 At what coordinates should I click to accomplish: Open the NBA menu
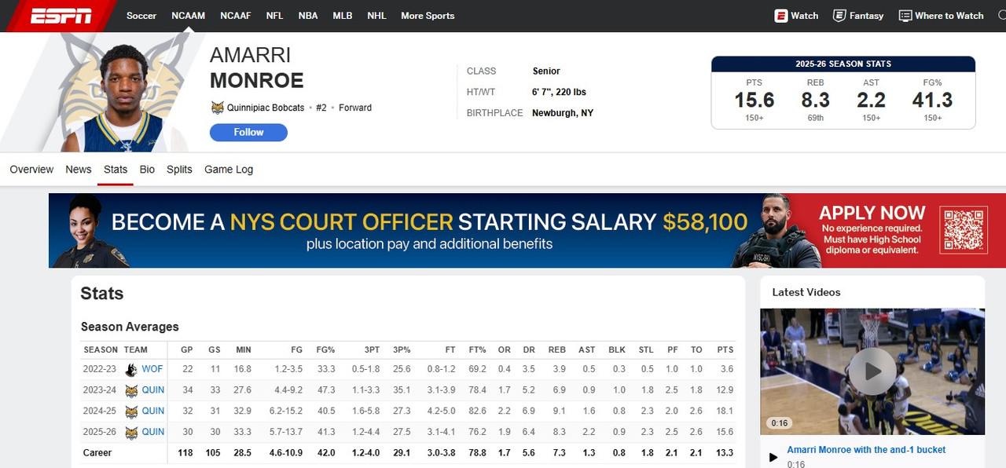tap(308, 16)
